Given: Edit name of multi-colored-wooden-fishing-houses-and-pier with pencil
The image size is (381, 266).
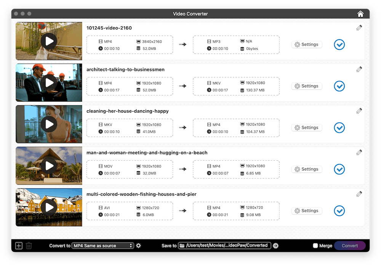Looking at the screenshot, I should [x=359, y=194].
